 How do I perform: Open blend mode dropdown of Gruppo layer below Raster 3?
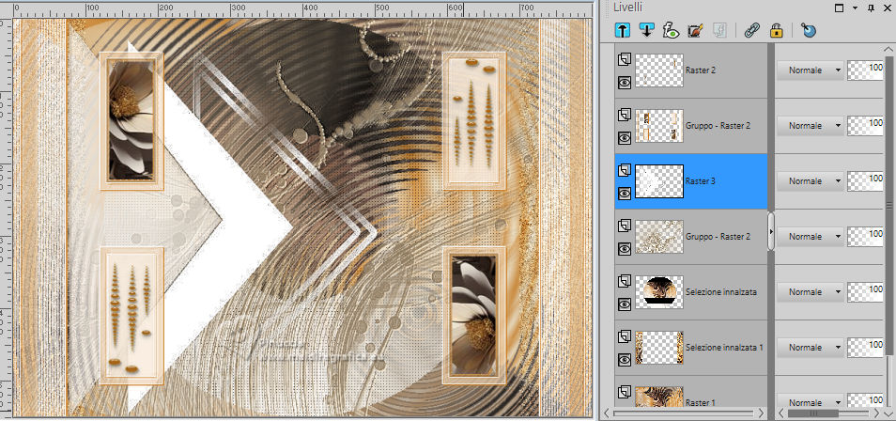[811, 237]
